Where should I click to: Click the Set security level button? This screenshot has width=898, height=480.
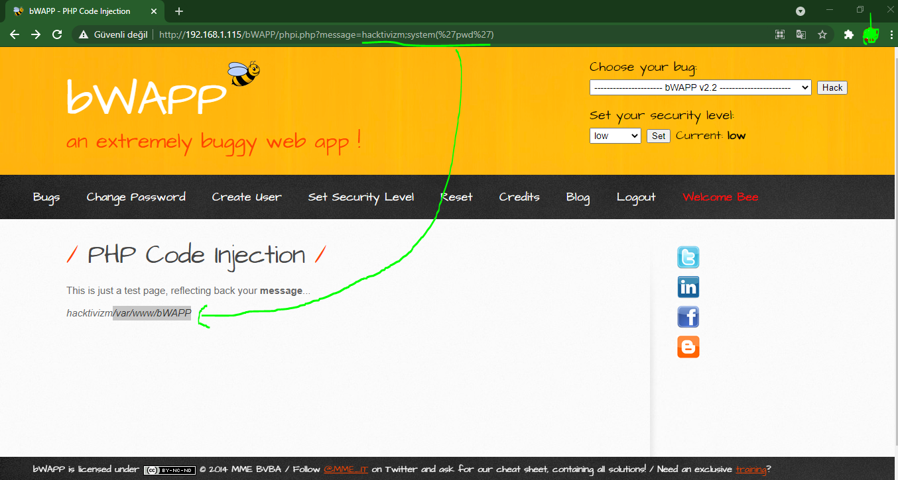pos(659,136)
